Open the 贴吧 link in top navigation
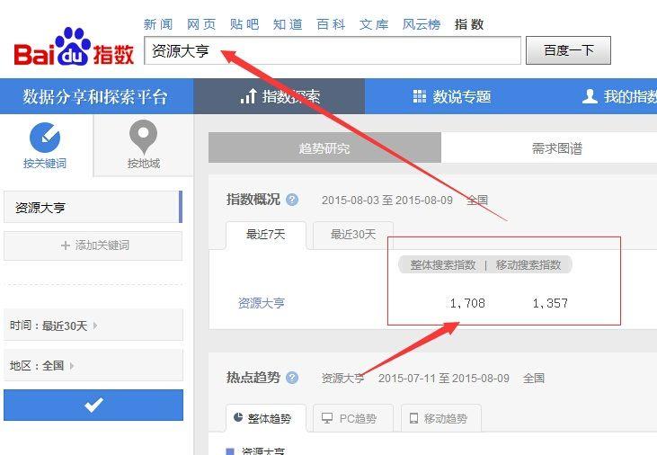Viewport: 657px width, 455px height. [244, 24]
